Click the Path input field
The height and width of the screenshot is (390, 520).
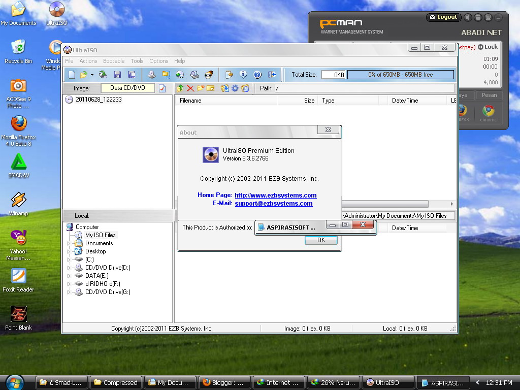pos(365,88)
